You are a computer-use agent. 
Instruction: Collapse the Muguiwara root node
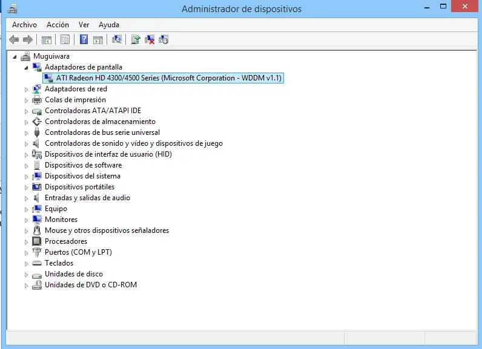click(x=15, y=57)
